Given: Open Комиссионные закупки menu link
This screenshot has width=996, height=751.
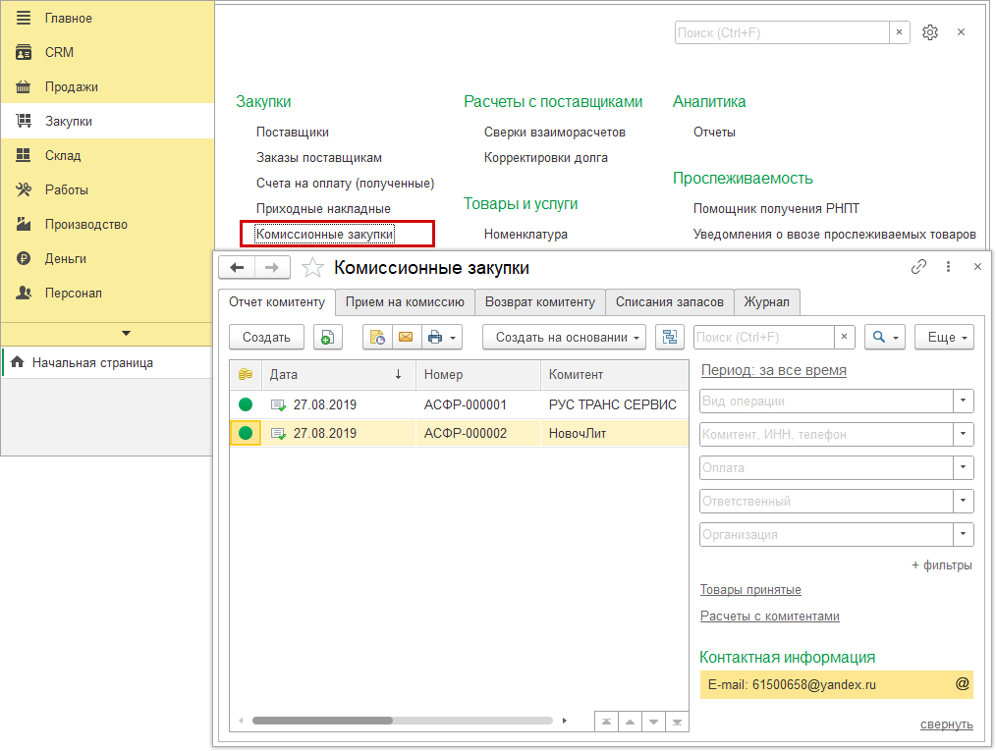Looking at the screenshot, I should pyautogui.click(x=324, y=234).
